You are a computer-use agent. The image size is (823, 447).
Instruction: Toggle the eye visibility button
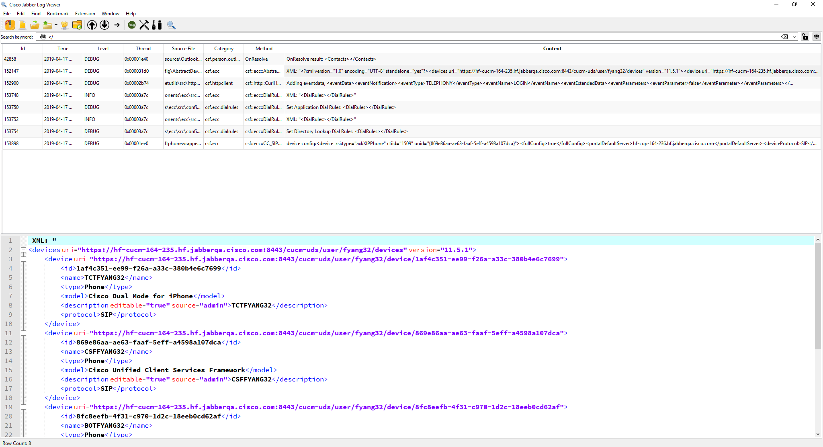click(817, 37)
